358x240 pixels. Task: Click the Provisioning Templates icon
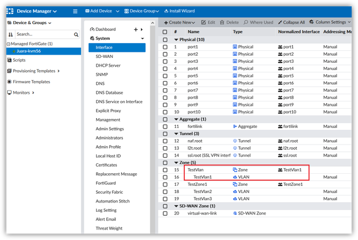tap(9, 71)
